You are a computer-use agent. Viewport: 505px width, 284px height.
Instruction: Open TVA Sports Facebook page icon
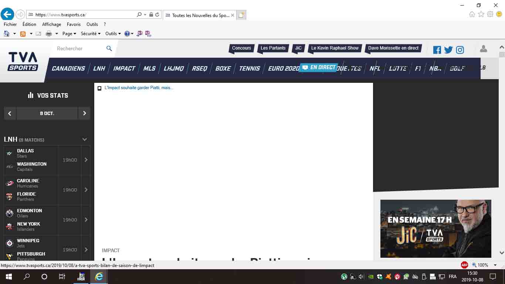click(x=437, y=50)
